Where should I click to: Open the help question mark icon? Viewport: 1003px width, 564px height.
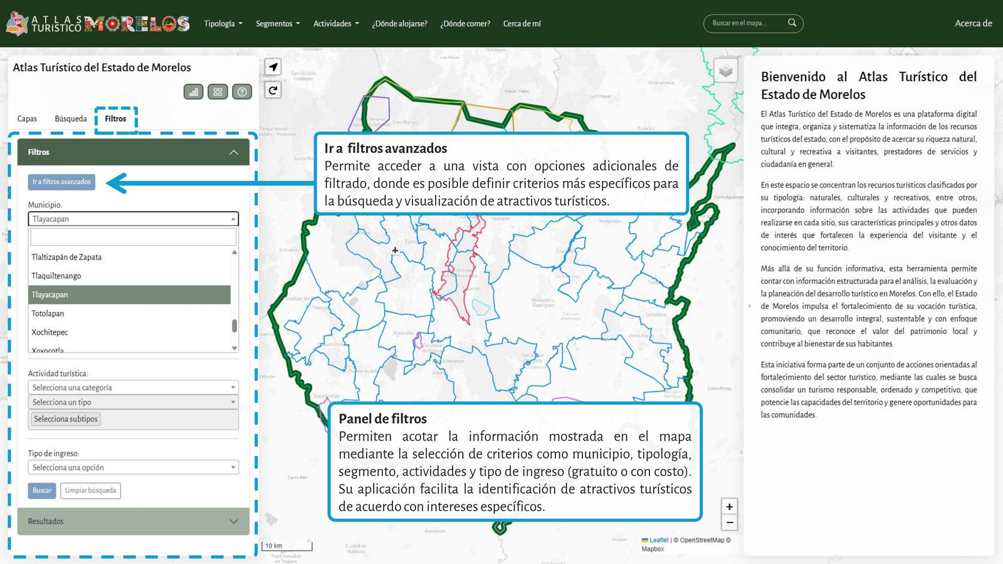[242, 92]
